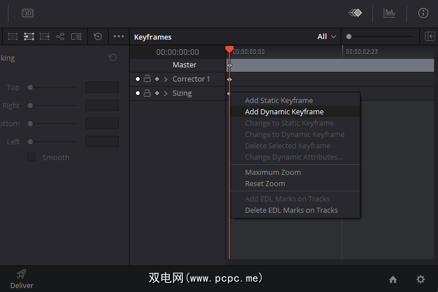Go to the Home project manager icon

point(393,279)
